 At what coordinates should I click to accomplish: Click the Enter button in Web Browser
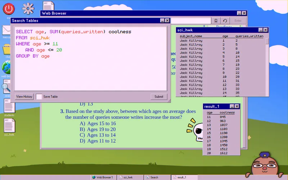tap(238, 21)
